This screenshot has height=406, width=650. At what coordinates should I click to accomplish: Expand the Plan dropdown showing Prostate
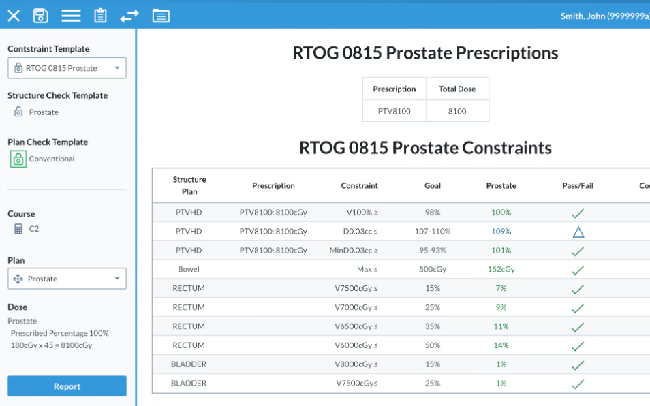coord(67,279)
